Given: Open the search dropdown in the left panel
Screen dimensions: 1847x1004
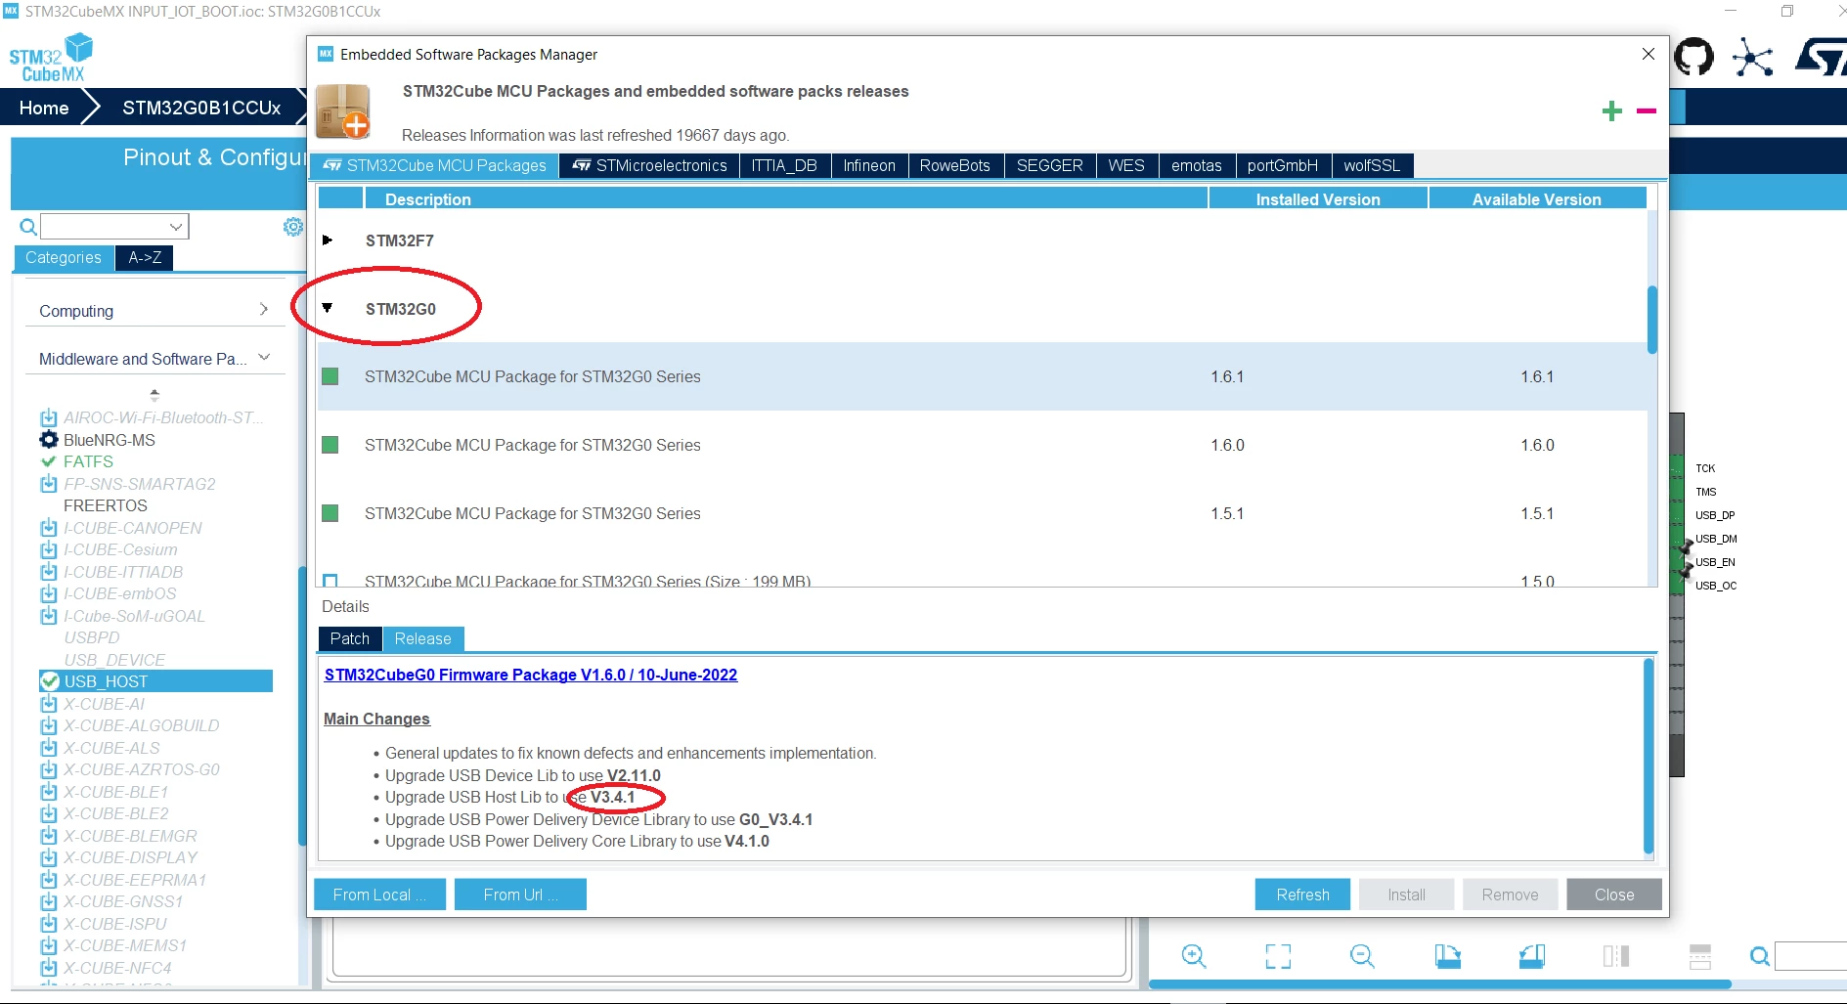Looking at the screenshot, I should tap(176, 227).
